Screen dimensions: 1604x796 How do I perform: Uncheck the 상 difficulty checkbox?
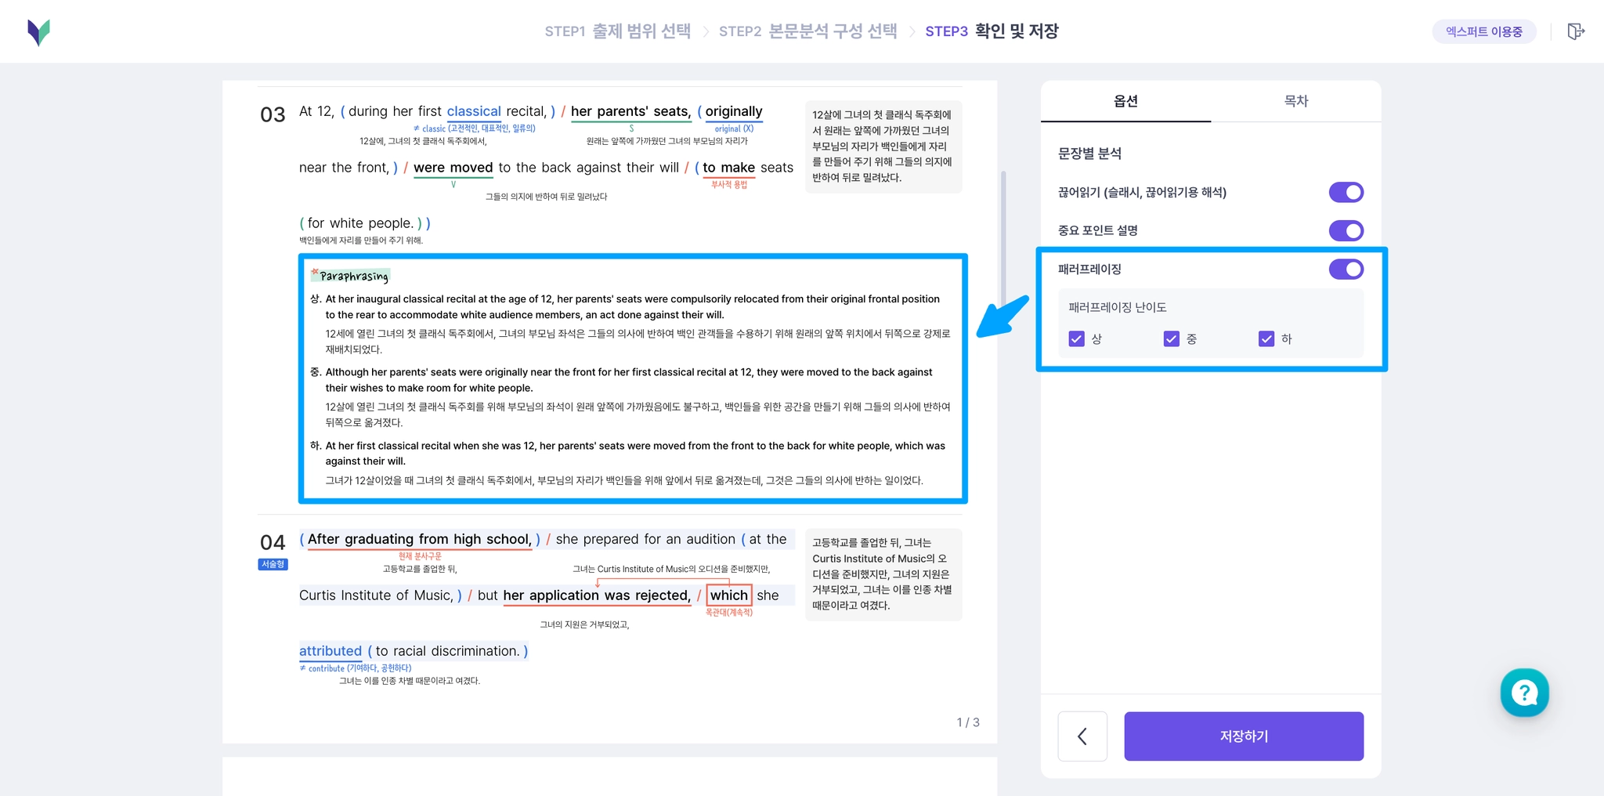click(1077, 338)
